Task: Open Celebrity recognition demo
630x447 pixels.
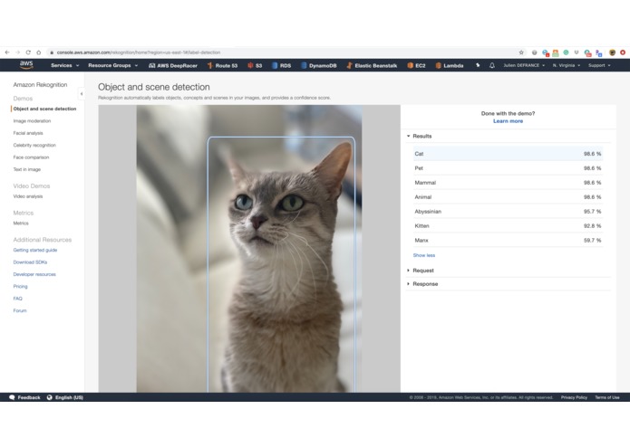Action: tap(34, 145)
